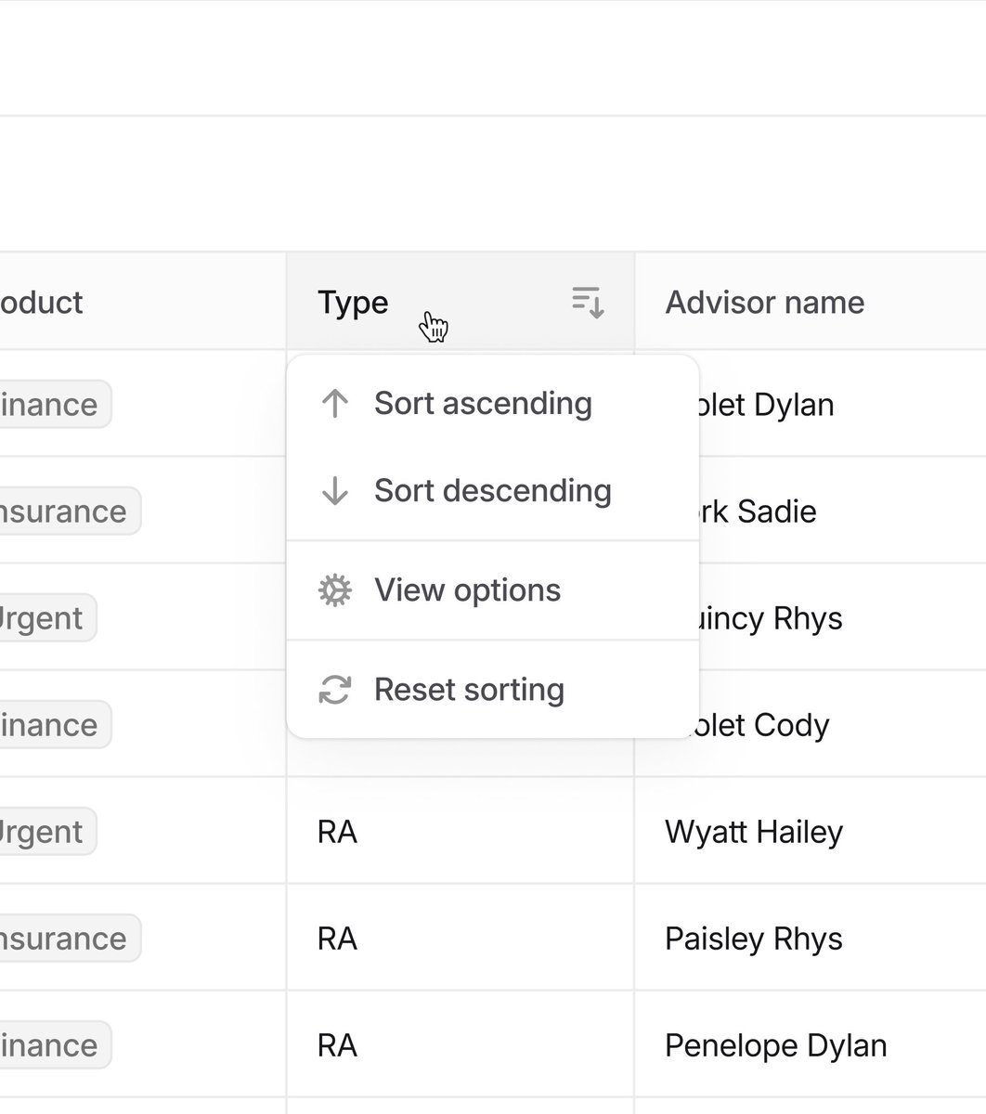The image size is (986, 1114).
Task: Click the Type column header
Action: [x=461, y=301]
